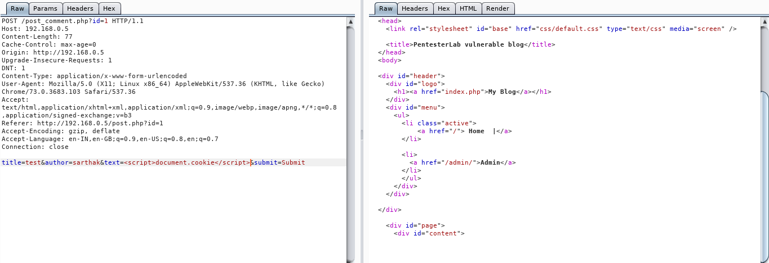Click the DNT: 1 header
Screen dimensions: 769x263
pyautogui.click(x=14, y=68)
